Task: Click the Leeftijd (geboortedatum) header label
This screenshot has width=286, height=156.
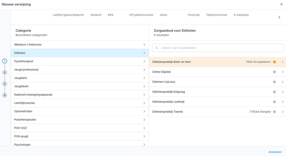Action: point(68,15)
